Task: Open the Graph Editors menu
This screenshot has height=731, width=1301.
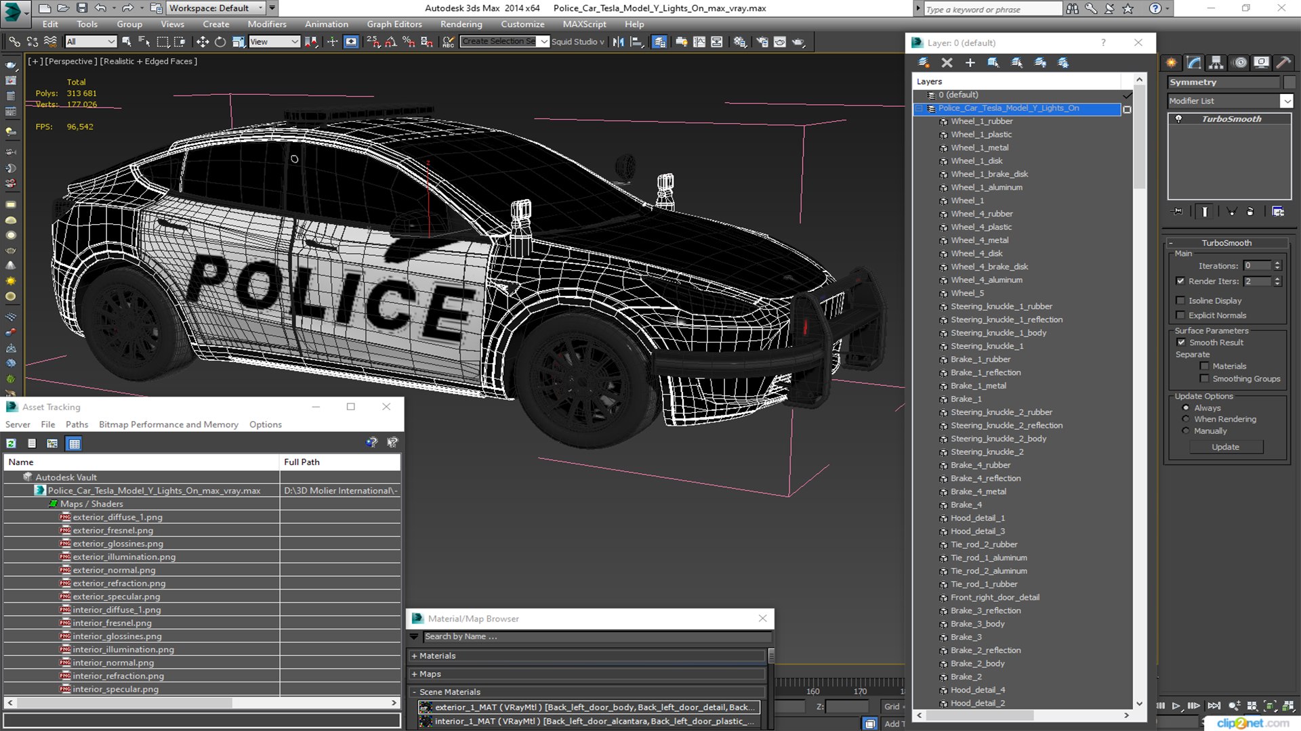Action: click(394, 24)
